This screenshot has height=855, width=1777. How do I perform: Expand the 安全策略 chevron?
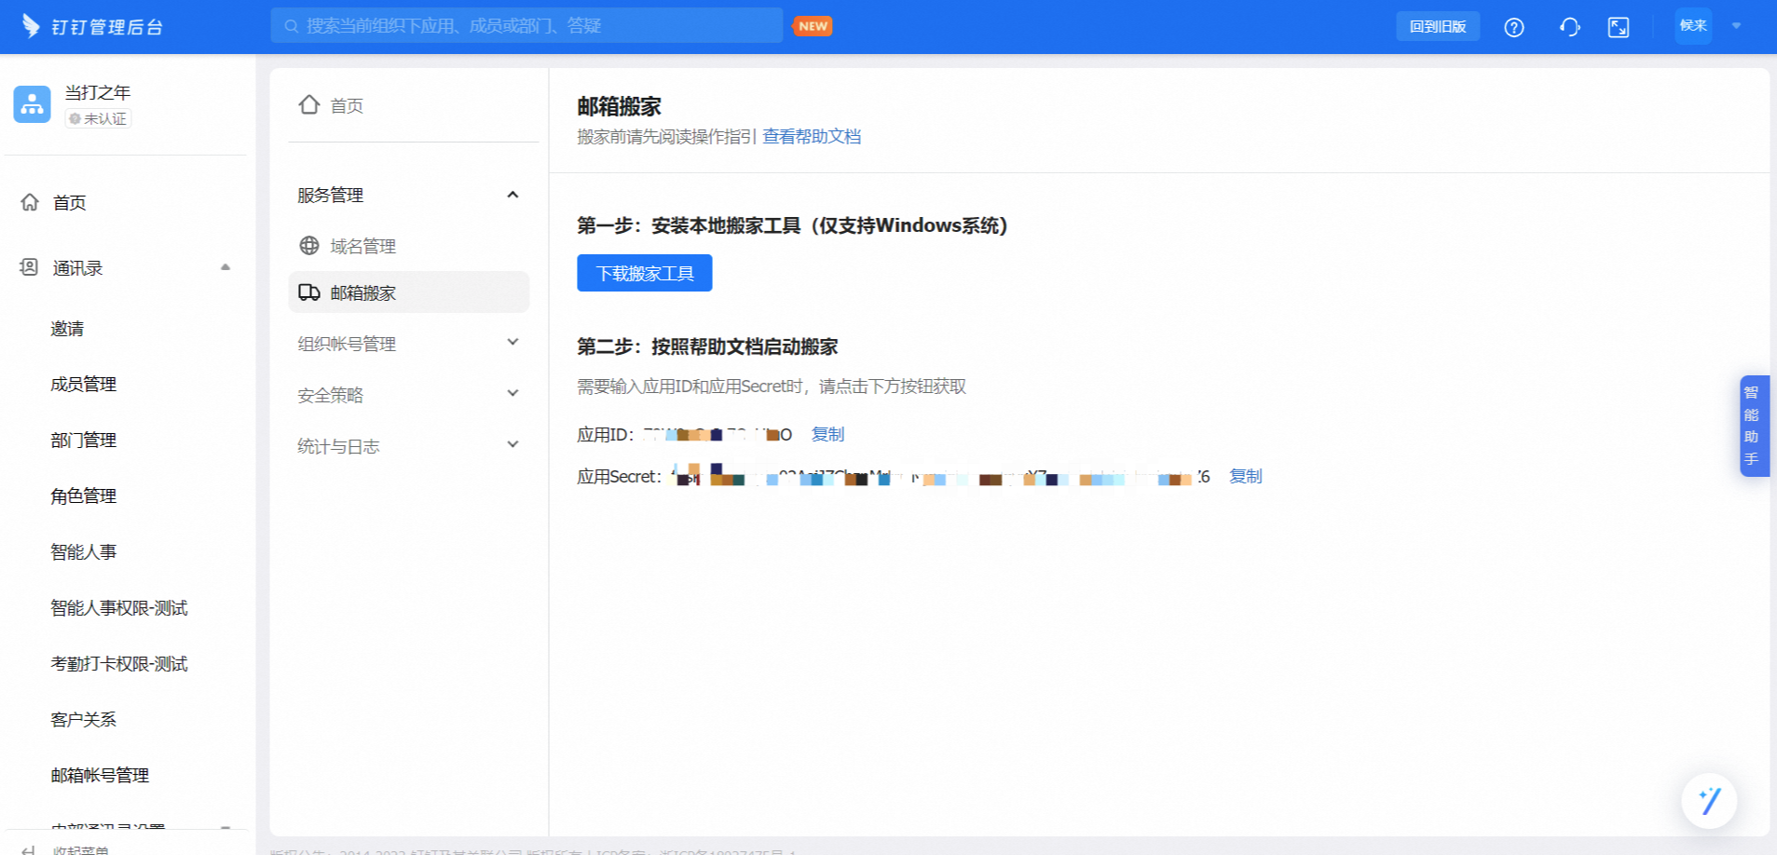point(513,394)
